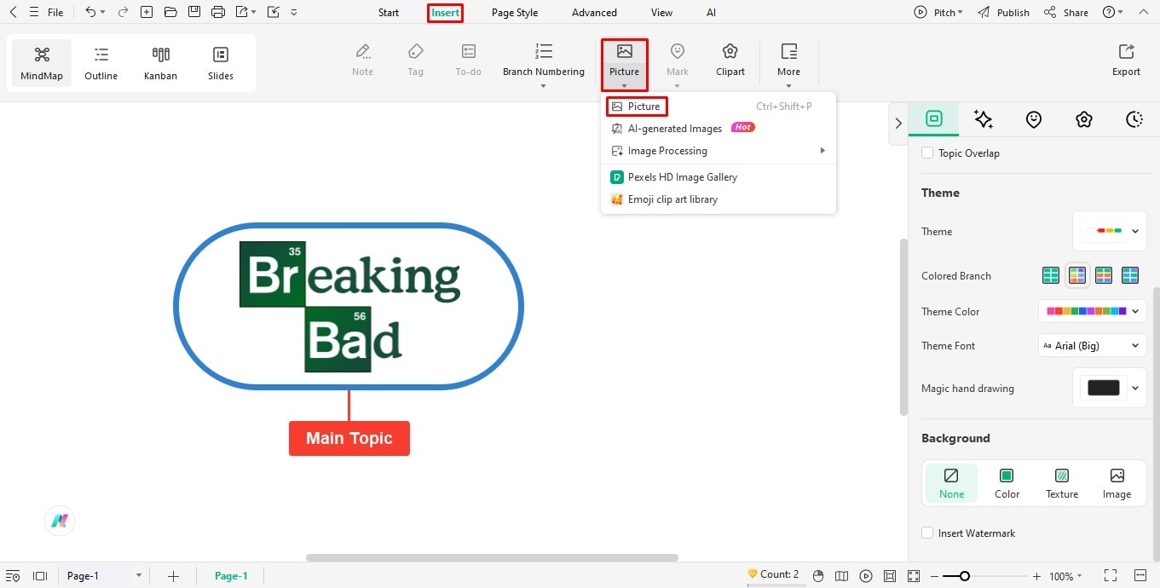Click the Publish button
Image resolution: width=1160 pixels, height=588 pixels.
point(1003,13)
